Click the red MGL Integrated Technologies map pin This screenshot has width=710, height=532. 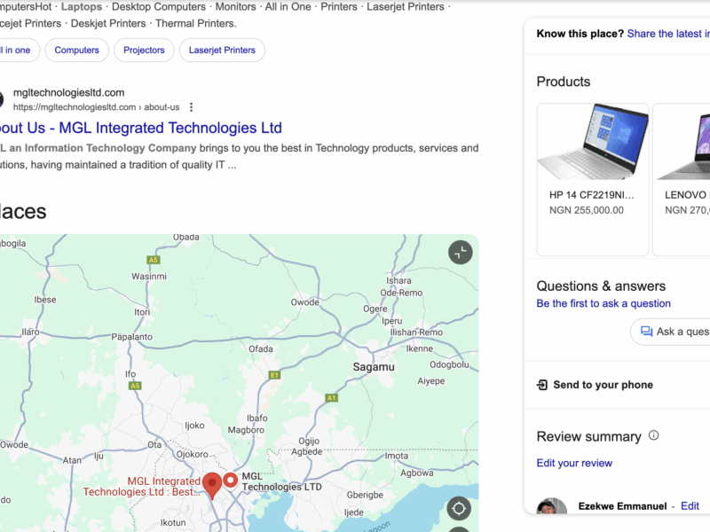pos(212,486)
